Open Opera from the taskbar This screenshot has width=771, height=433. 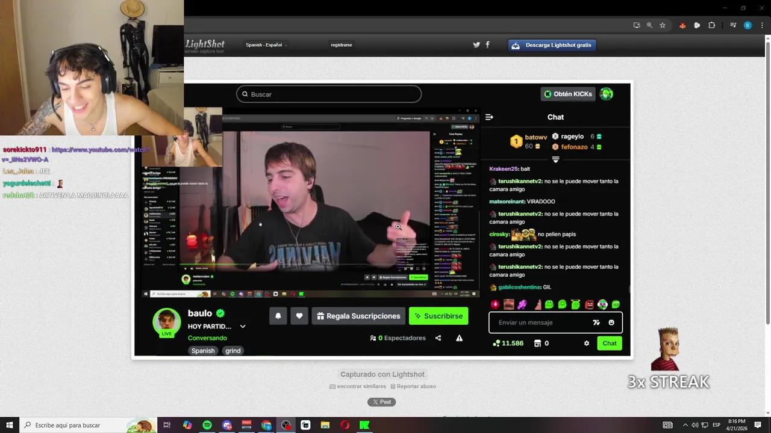tap(345, 425)
